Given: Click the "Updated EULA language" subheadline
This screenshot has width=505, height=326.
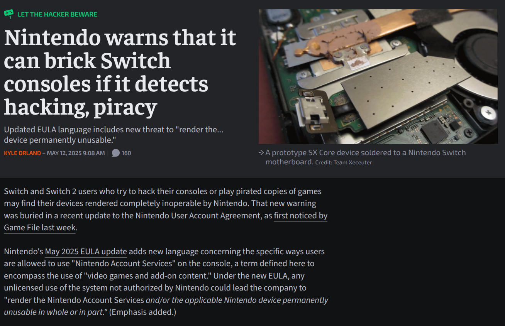Looking at the screenshot, I should pyautogui.click(x=114, y=135).
